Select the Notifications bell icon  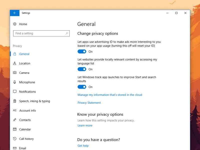click(14, 91)
